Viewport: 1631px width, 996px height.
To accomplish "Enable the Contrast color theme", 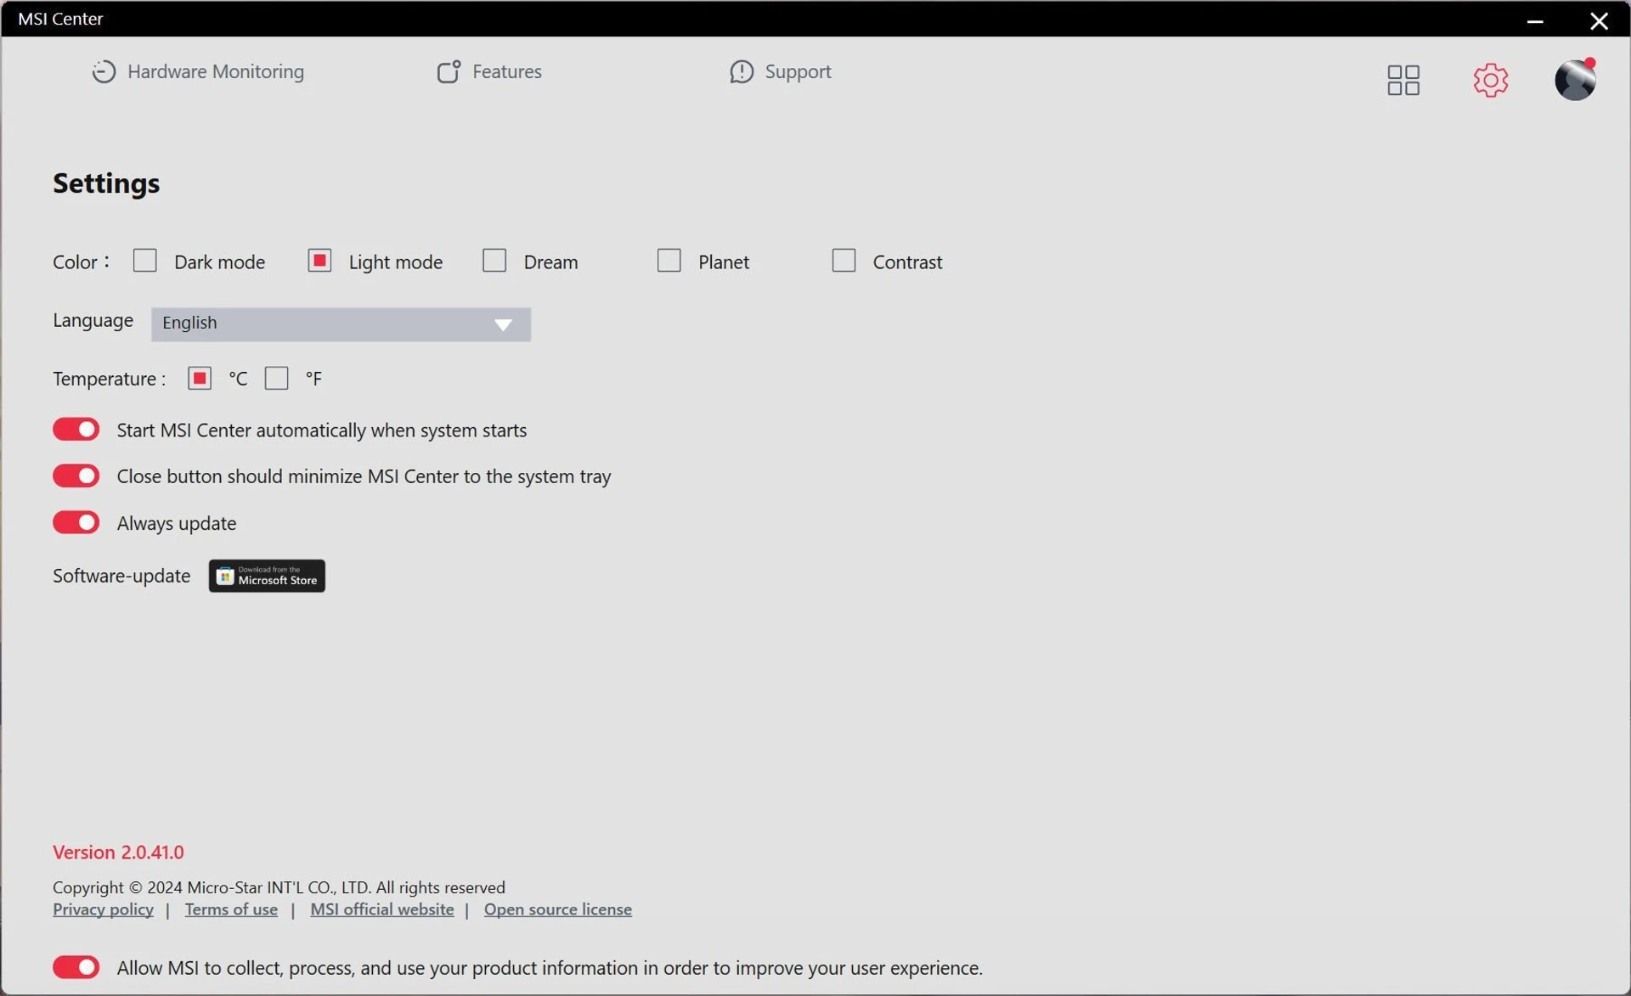I will pos(844,260).
